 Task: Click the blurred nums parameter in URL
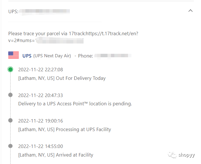click(60, 40)
